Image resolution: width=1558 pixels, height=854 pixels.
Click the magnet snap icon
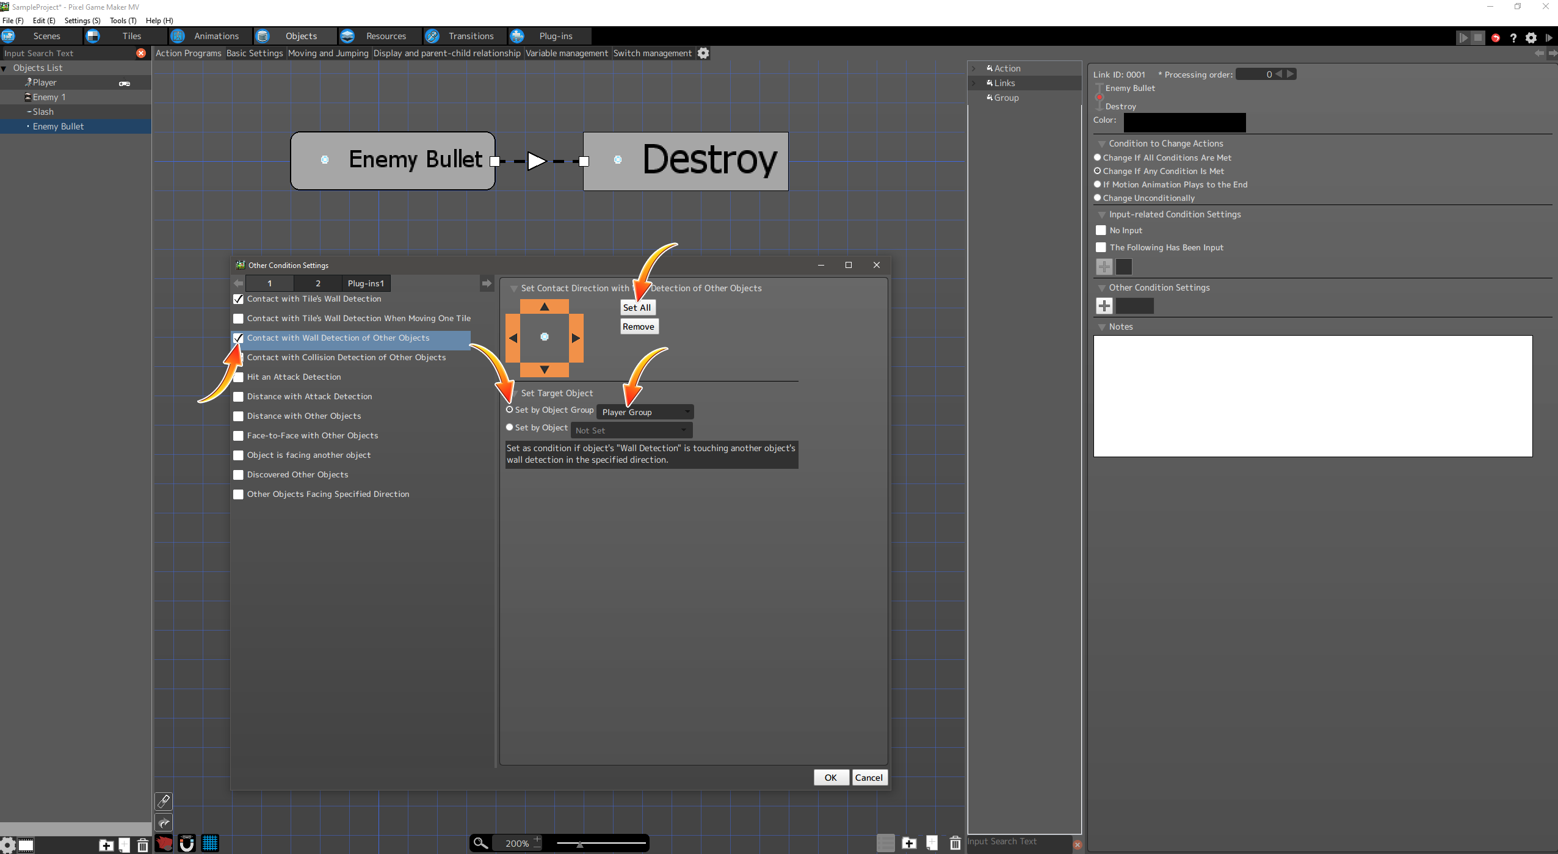coord(187,844)
